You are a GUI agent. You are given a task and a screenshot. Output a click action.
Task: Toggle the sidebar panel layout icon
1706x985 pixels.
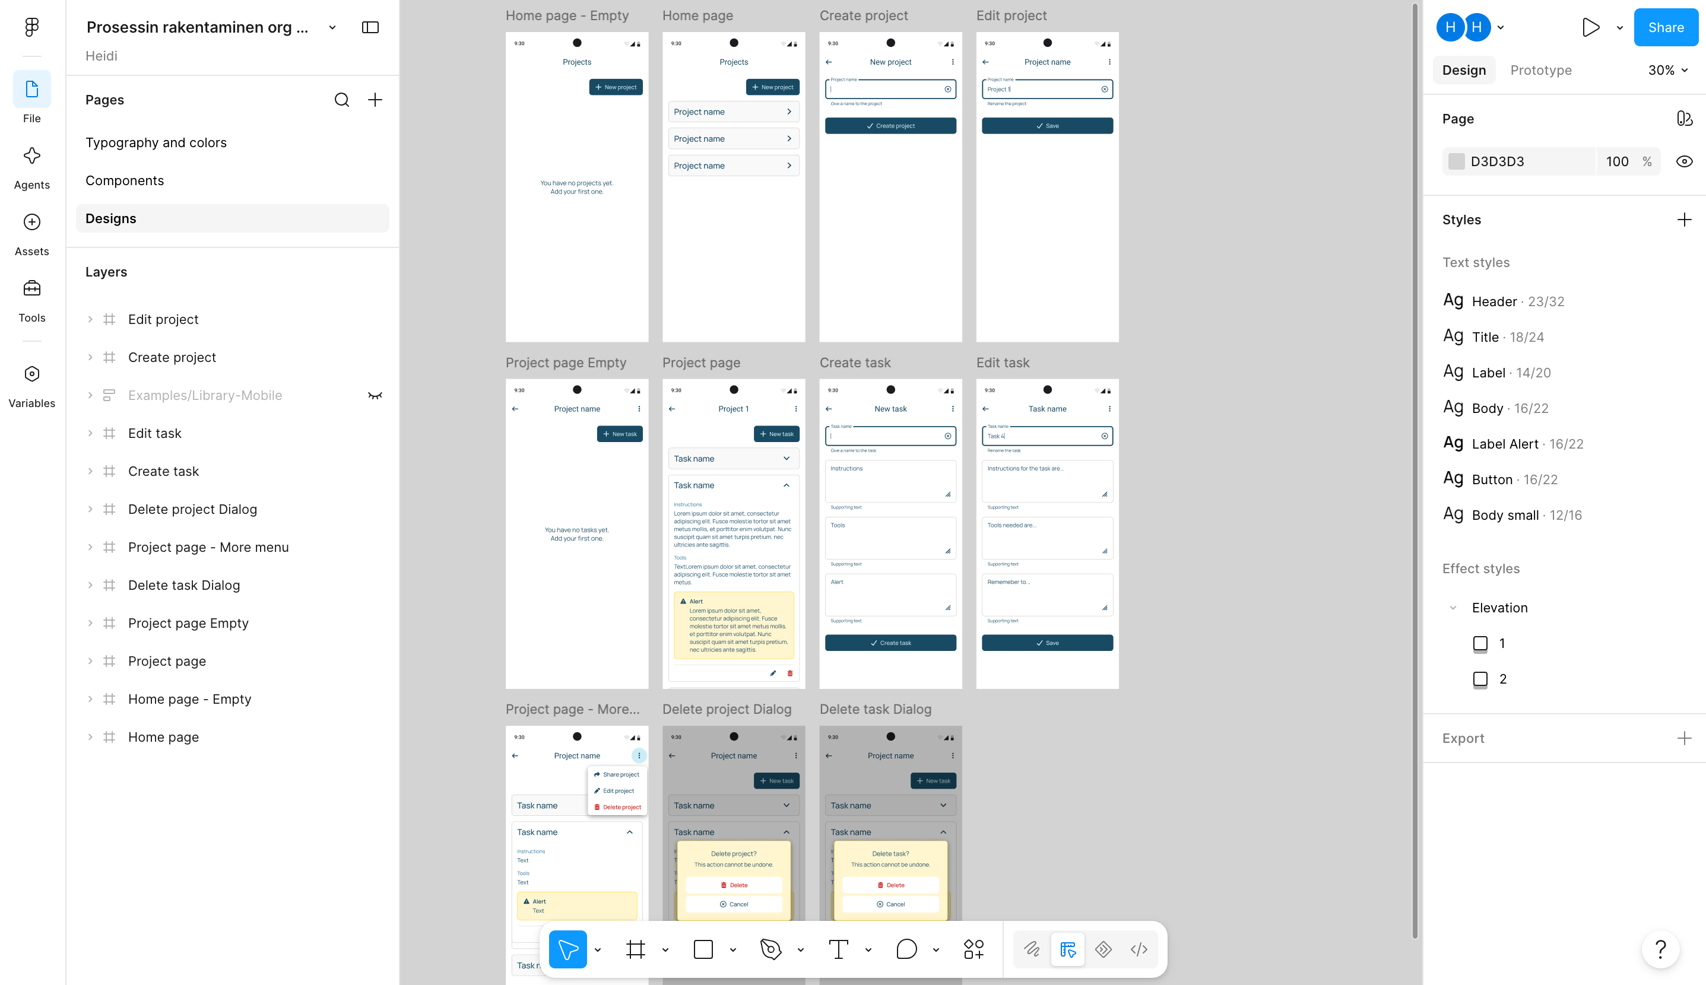tap(370, 27)
